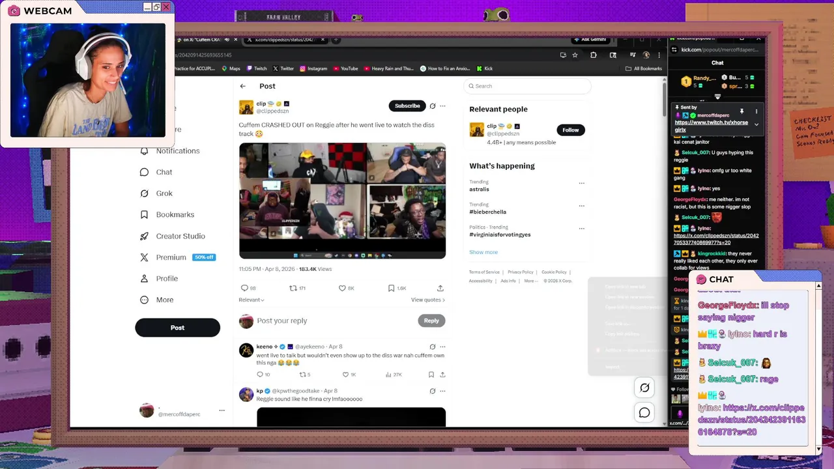Viewport: 834px width, 469px height.
Task: Switch to the x.com/clippedszn/status tab
Action: 284,40
